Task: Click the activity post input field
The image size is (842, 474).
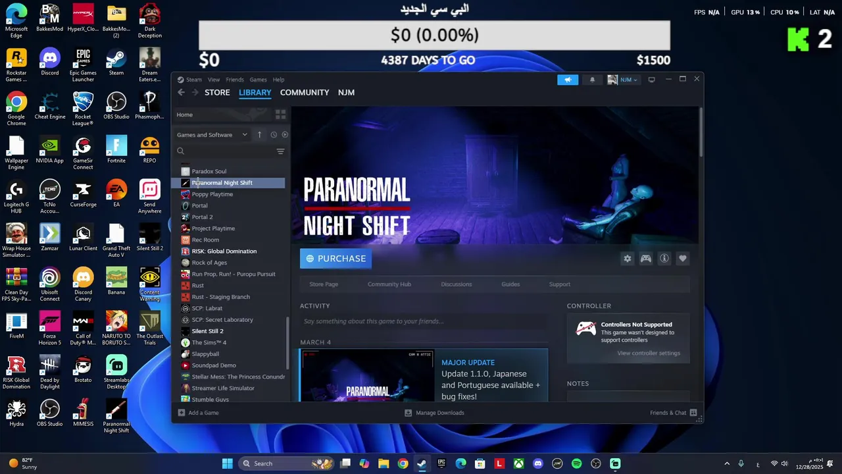Action: [x=424, y=321]
